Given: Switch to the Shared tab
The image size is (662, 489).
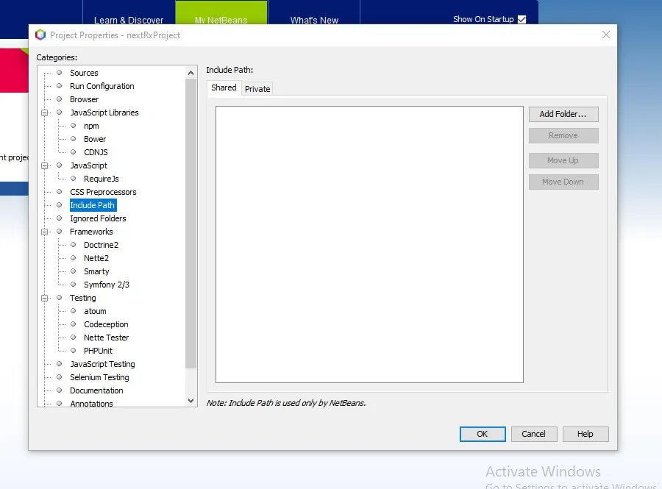Looking at the screenshot, I should point(224,88).
